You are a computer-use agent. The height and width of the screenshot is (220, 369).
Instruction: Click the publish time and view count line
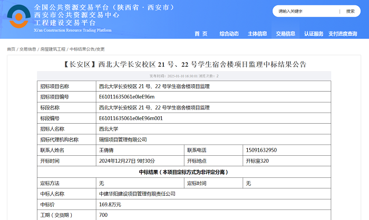(184, 76)
